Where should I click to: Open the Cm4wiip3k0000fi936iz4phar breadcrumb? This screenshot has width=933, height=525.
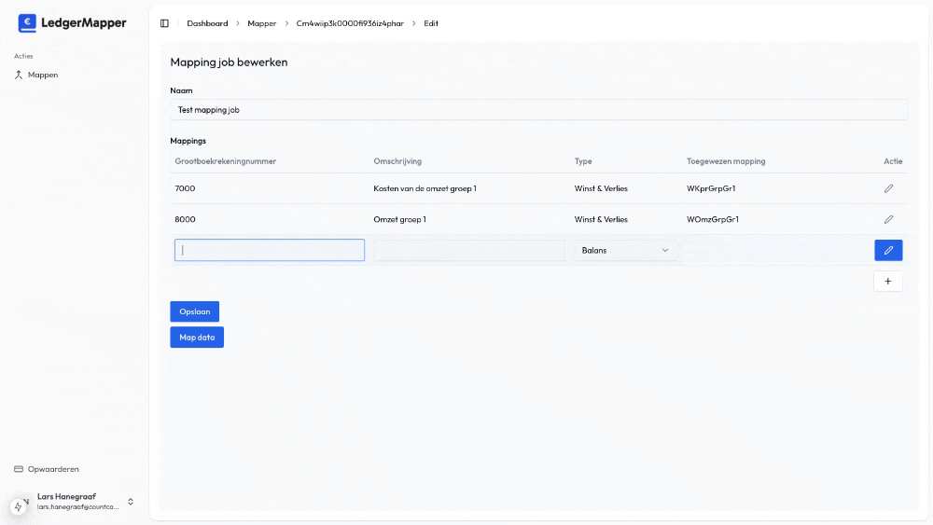(350, 23)
